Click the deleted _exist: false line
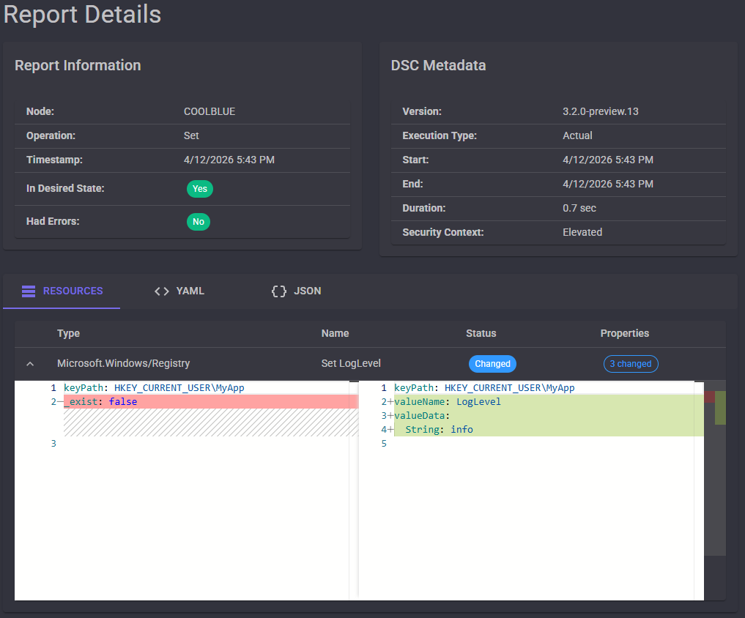Image resolution: width=745 pixels, height=618 pixels. coord(99,401)
